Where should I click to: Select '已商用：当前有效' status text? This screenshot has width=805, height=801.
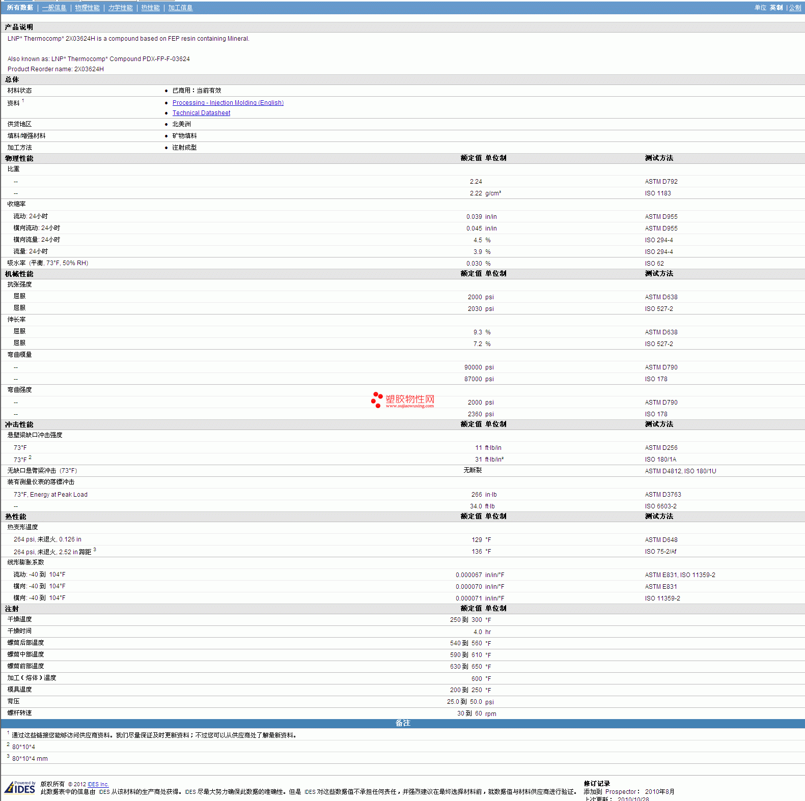tap(197, 91)
